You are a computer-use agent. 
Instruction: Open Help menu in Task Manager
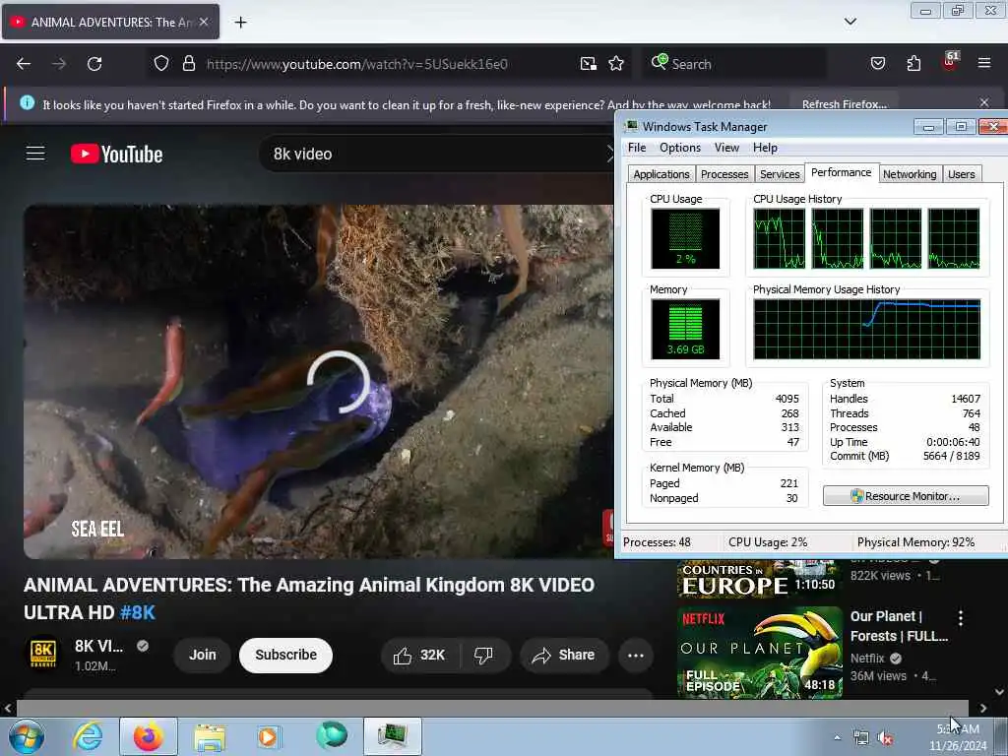[765, 148]
